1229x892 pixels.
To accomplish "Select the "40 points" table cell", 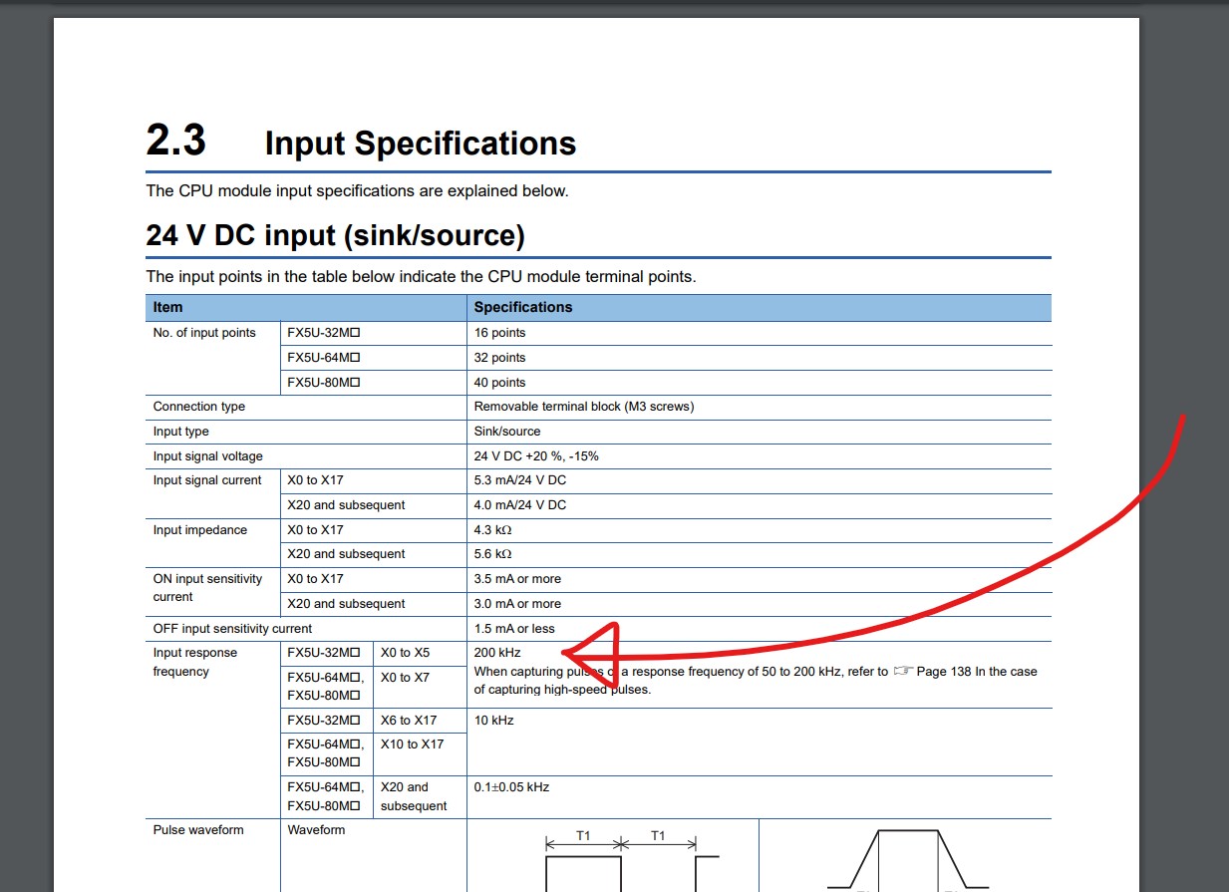I will [x=499, y=383].
